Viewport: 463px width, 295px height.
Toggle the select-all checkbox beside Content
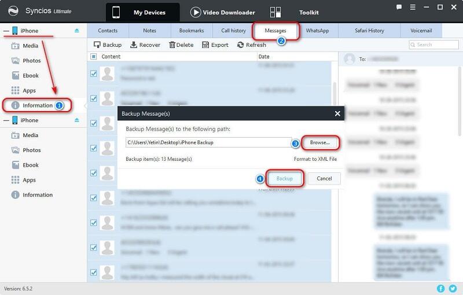[94, 57]
